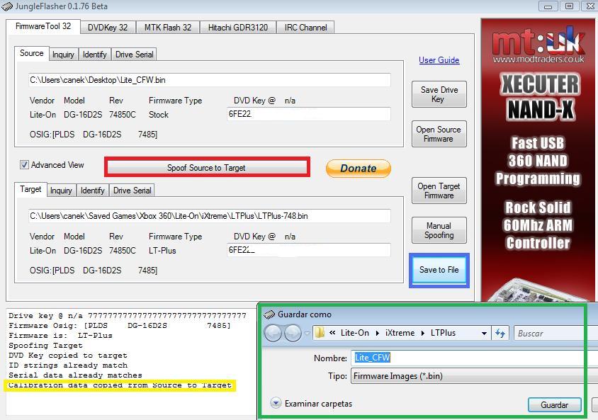The image size is (598, 420).
Task: Open the Hitachi GDR3120 tab
Action: pos(238,28)
